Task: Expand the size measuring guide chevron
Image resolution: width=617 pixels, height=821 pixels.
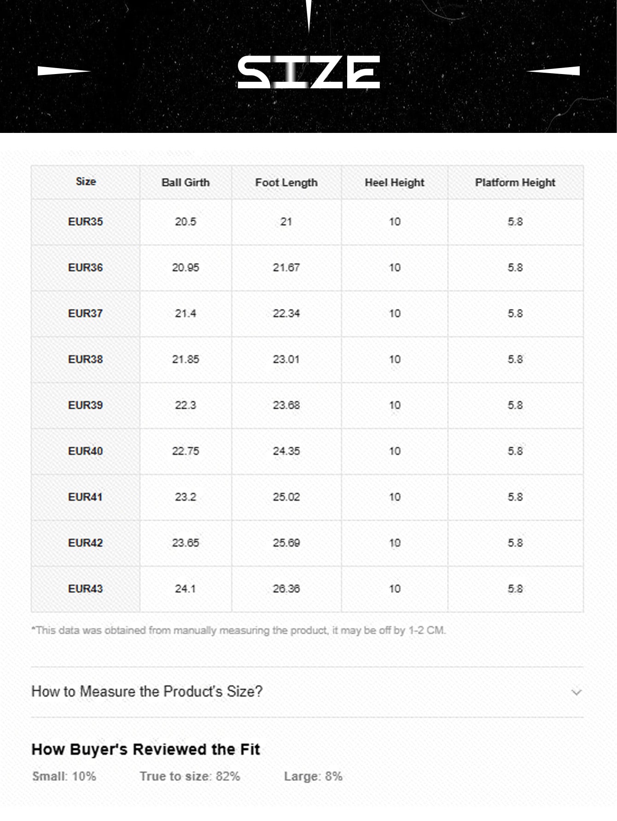Action: tap(576, 692)
